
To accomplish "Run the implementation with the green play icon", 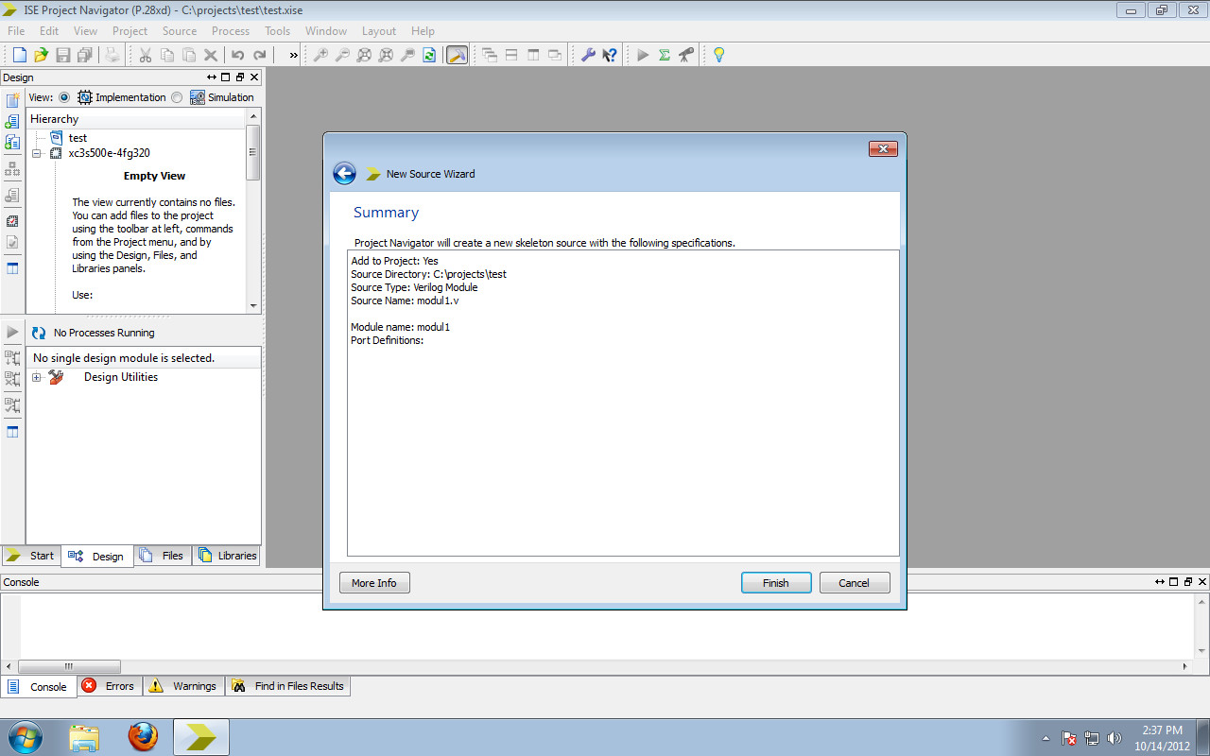I will 642,55.
